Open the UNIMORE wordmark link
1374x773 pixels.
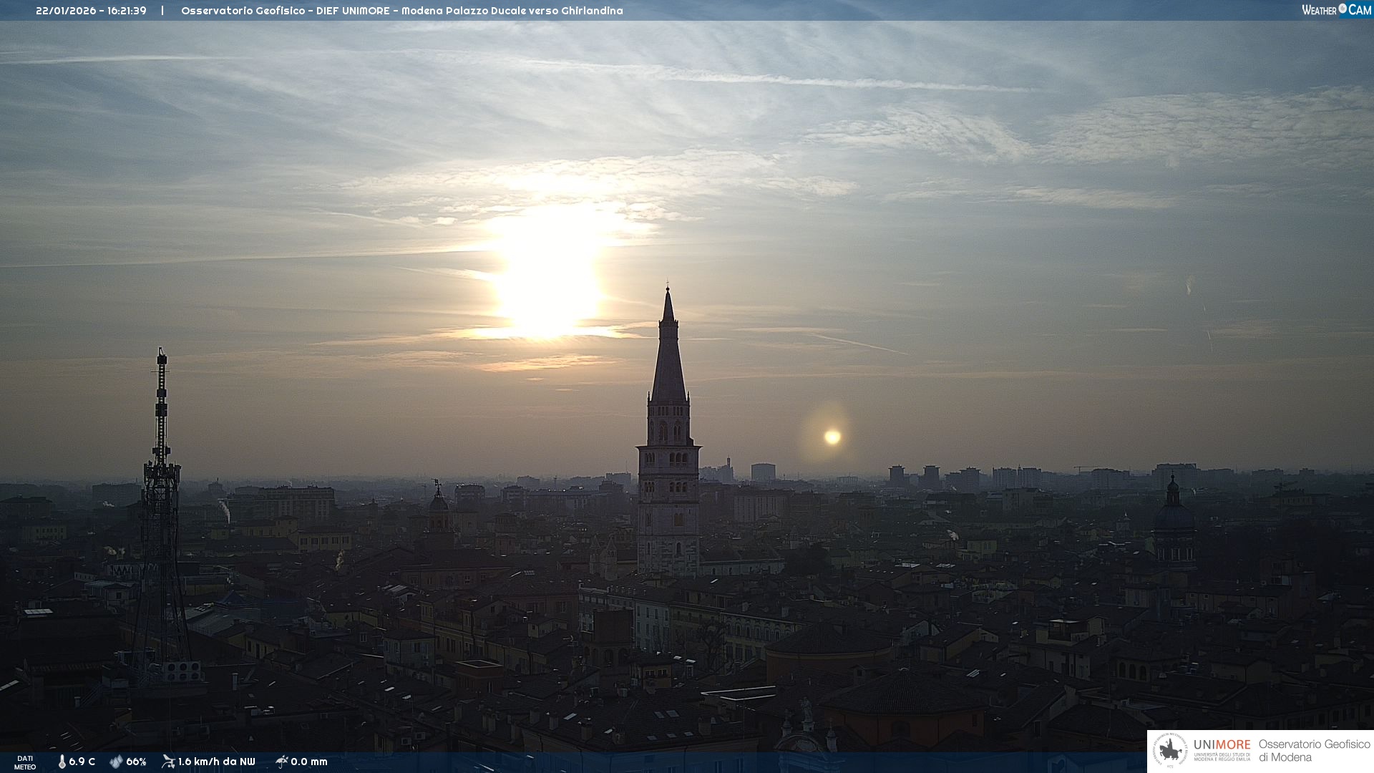[x=1222, y=745]
